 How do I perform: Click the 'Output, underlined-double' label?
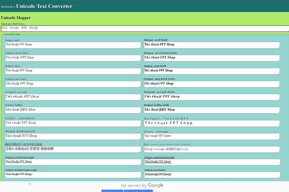(x=159, y=157)
